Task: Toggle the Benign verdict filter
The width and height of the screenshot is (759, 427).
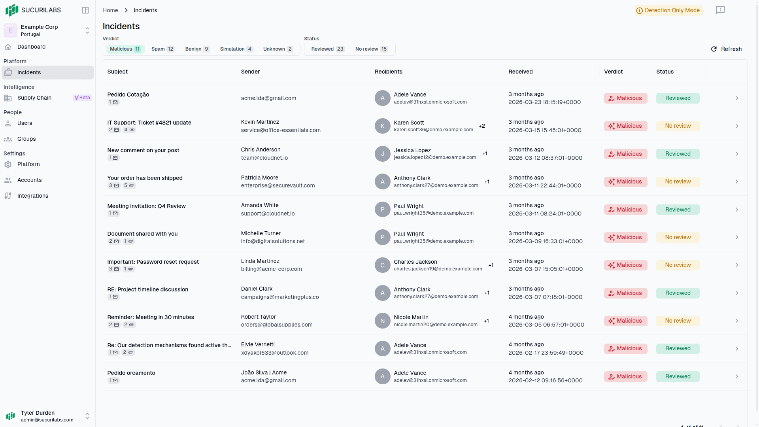Action: pyautogui.click(x=197, y=49)
